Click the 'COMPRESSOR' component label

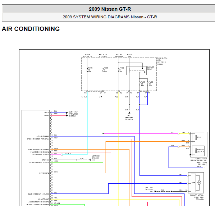tap(201, 159)
